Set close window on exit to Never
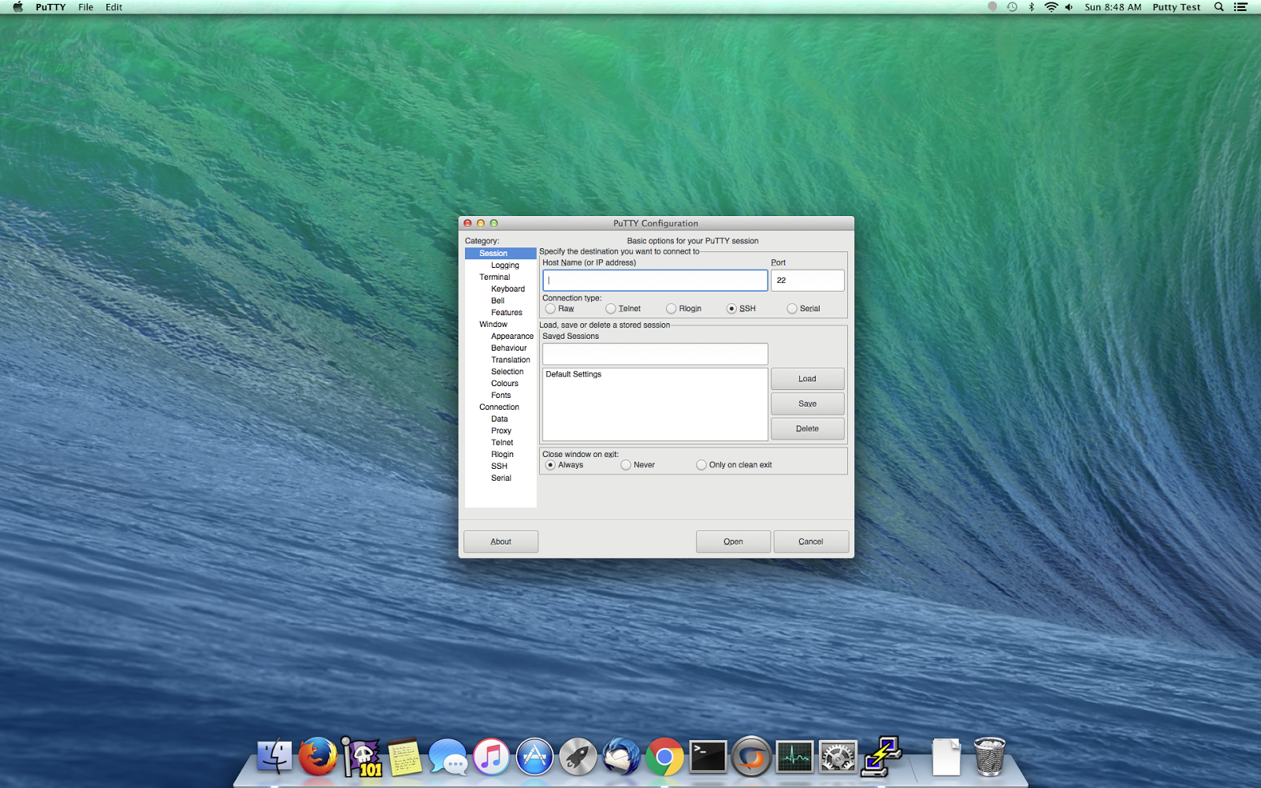 (626, 465)
